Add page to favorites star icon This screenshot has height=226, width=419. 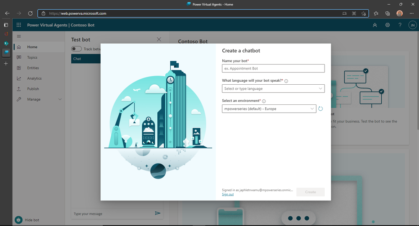click(363, 13)
